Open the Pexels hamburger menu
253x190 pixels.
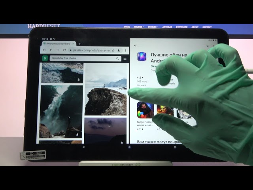[125, 59]
